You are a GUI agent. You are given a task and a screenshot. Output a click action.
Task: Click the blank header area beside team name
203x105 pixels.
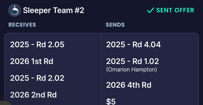click(115, 10)
